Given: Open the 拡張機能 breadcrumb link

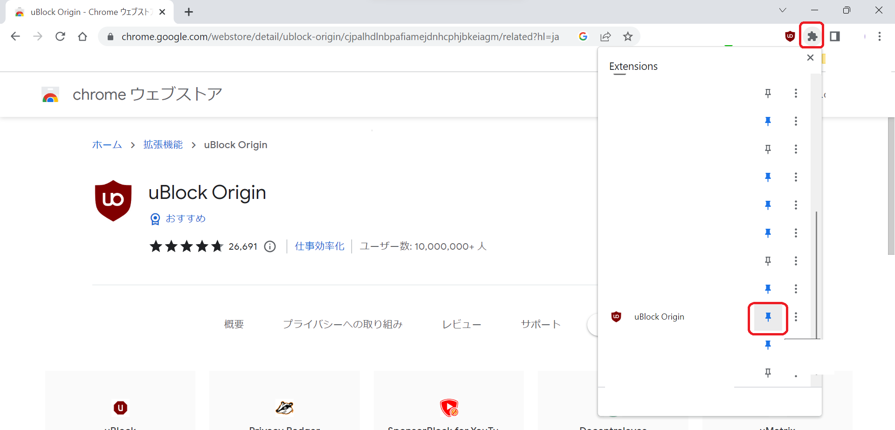Looking at the screenshot, I should pos(163,144).
